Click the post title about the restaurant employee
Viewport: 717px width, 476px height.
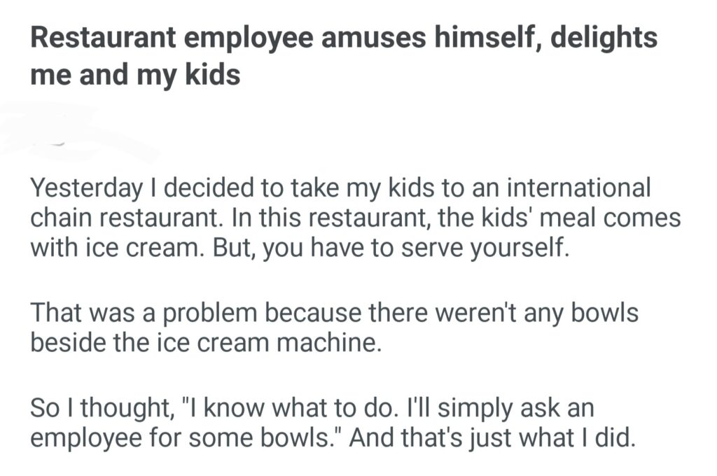(x=343, y=55)
